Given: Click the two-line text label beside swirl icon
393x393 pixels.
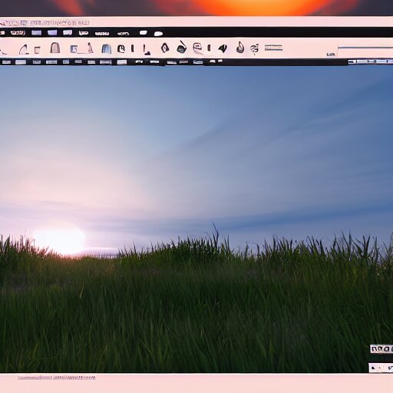Looking at the screenshot, I should pos(273,48).
